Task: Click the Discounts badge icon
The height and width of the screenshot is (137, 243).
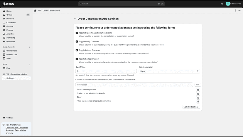Action: point(4,41)
